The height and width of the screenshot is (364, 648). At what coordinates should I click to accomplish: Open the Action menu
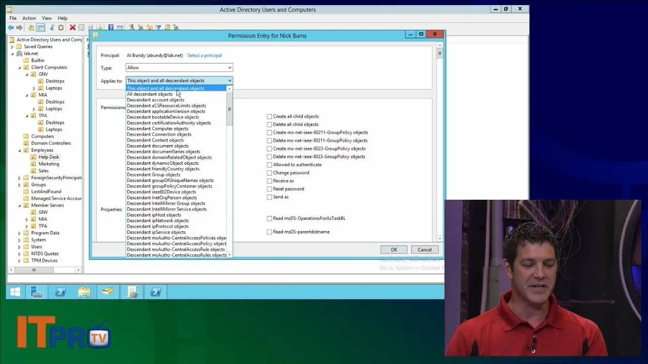(x=29, y=18)
